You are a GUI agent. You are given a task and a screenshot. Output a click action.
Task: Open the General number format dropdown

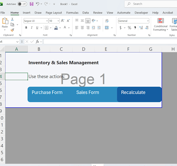click(148, 21)
